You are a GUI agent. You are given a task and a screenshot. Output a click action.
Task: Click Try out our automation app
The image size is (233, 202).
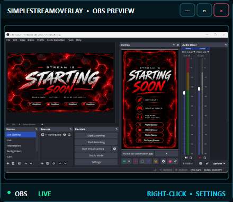[x=138, y=154]
